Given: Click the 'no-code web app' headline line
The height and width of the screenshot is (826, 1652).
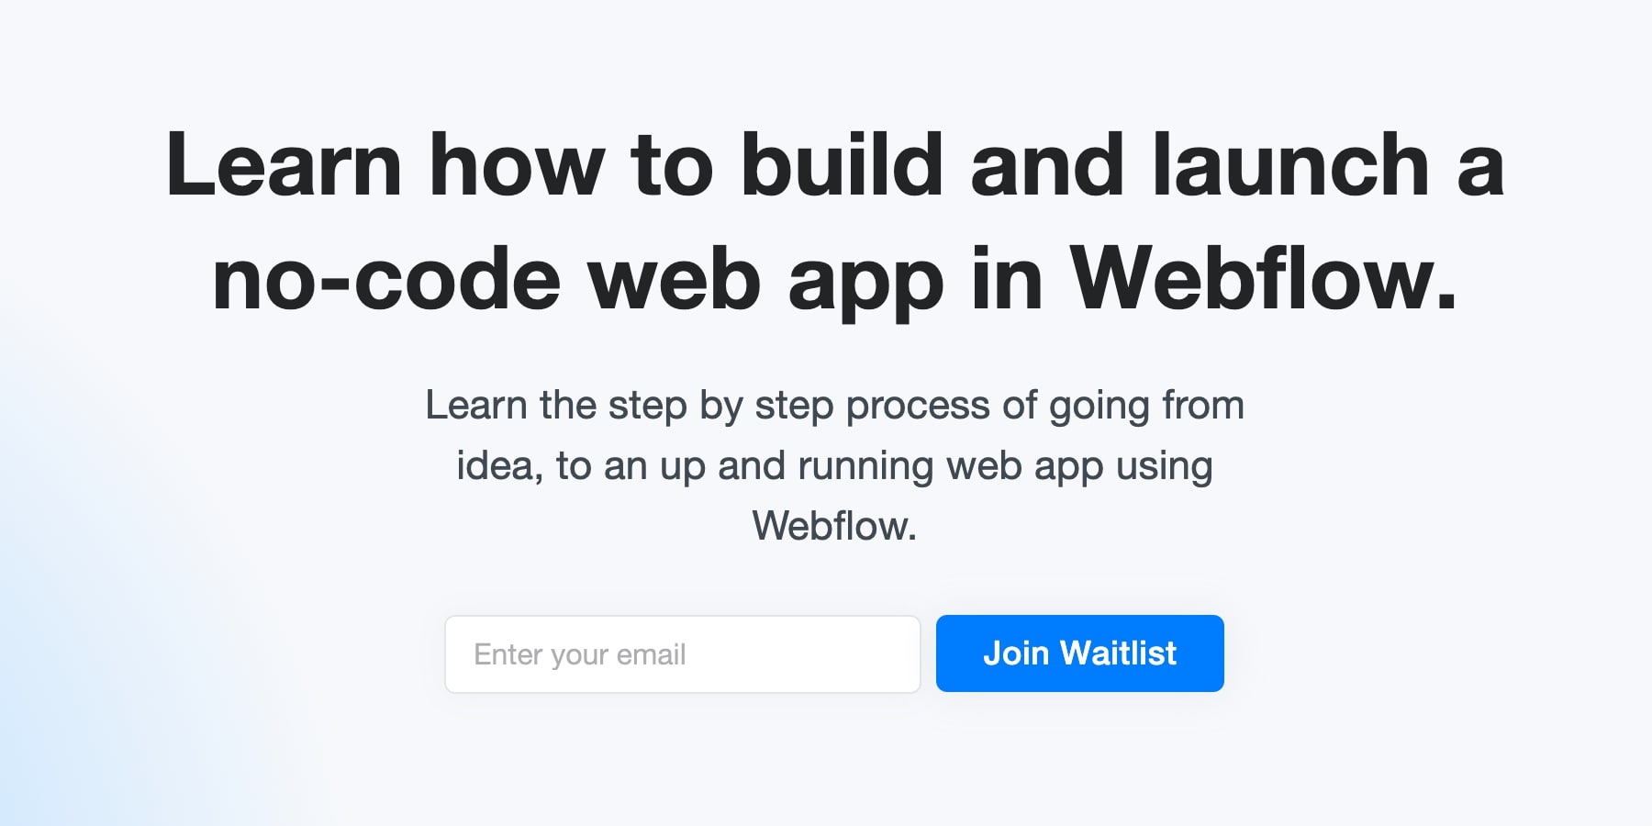Looking at the screenshot, I should 826,275.
